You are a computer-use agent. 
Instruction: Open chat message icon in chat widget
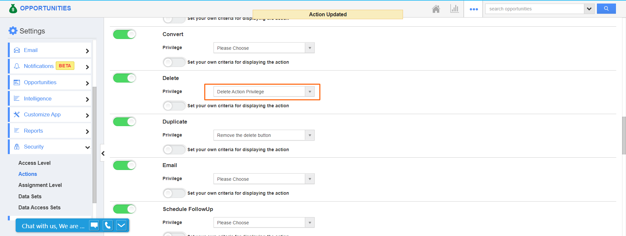coord(94,225)
